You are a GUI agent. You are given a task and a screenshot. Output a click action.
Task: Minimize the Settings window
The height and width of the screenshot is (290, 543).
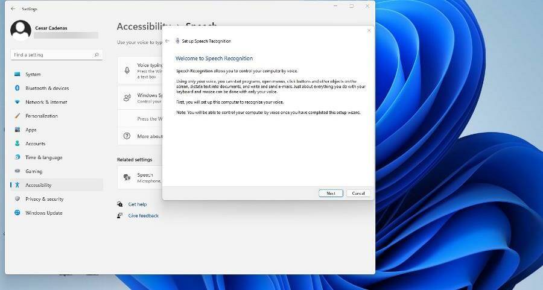coord(335,6)
